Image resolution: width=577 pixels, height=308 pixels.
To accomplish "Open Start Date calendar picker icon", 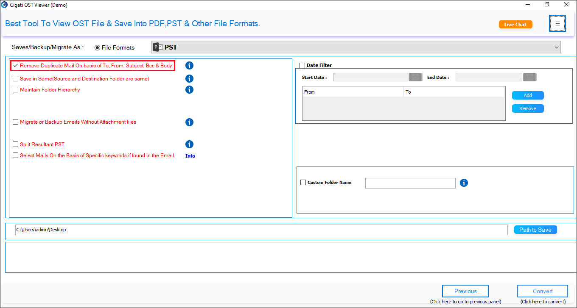I will pyautogui.click(x=415, y=77).
